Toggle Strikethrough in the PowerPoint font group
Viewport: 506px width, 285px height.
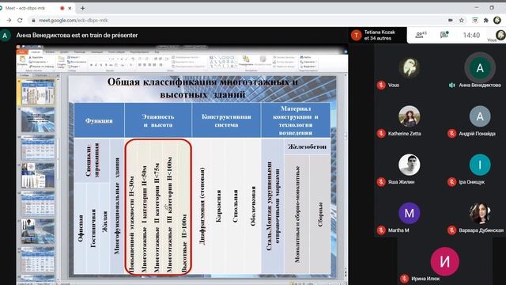point(111,65)
